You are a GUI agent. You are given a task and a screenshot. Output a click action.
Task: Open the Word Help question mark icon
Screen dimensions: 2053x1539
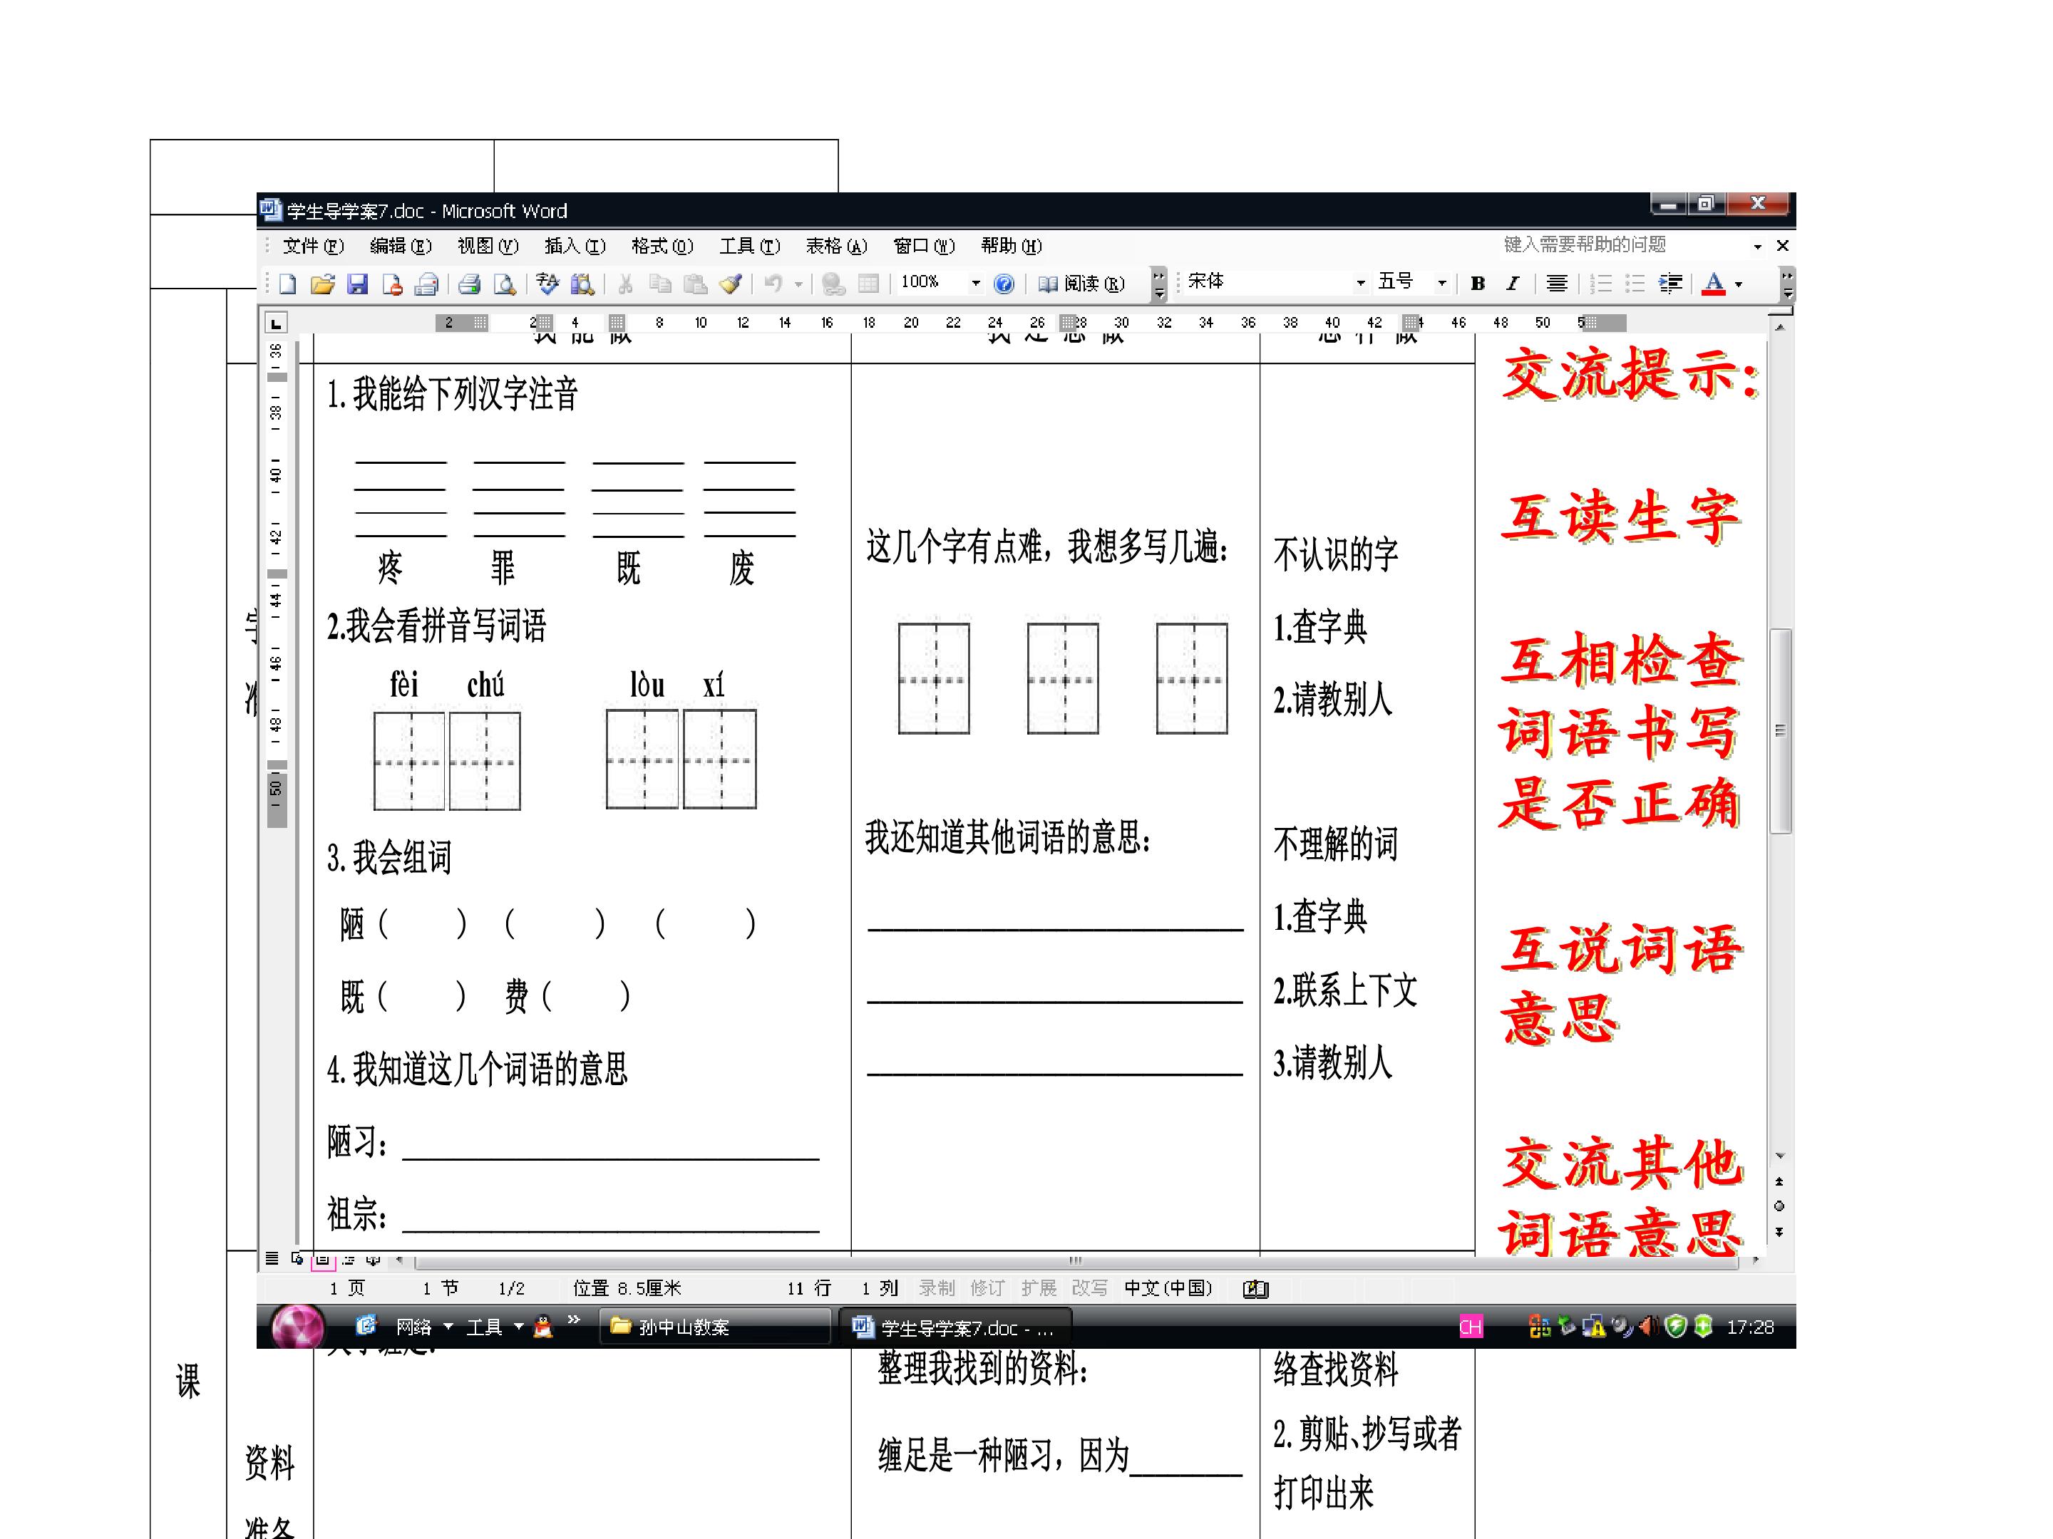(1003, 284)
